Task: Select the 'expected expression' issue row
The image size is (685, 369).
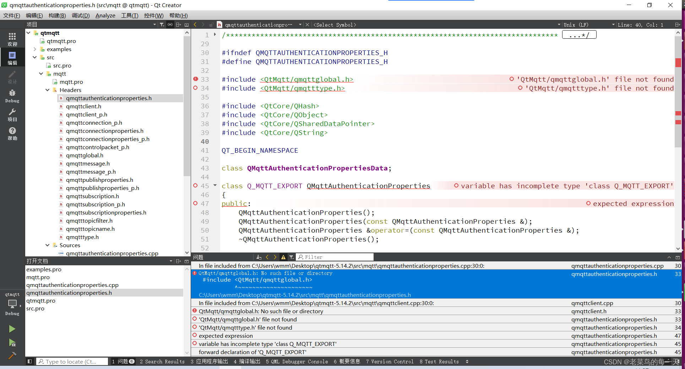Action: 436,336
